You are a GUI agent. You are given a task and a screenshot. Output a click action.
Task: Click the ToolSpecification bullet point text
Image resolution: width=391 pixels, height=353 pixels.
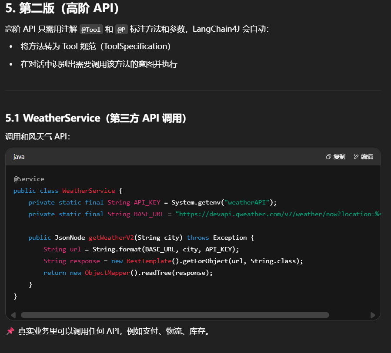pyautogui.click(x=95, y=46)
